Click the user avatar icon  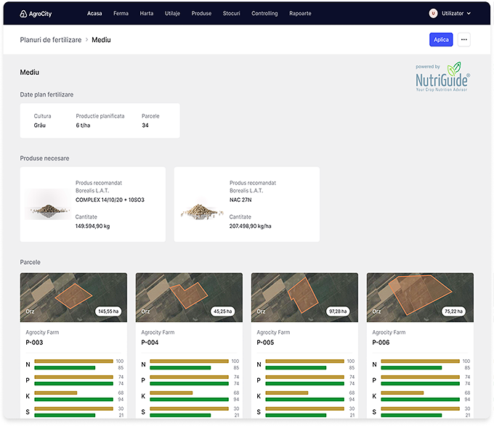tap(434, 13)
